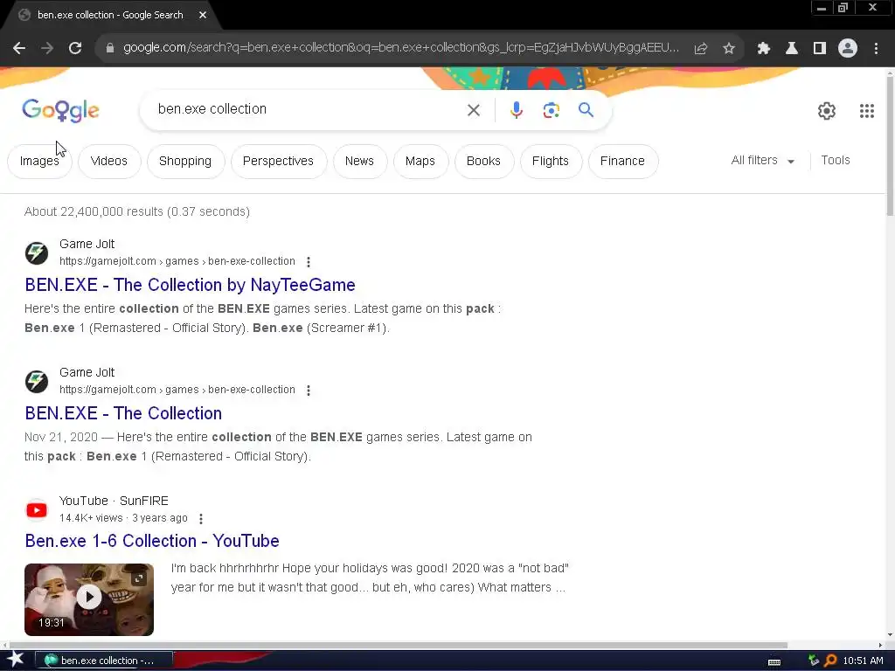The height and width of the screenshot is (671, 895).
Task: Switch to the Perspectives filter
Action: click(278, 162)
